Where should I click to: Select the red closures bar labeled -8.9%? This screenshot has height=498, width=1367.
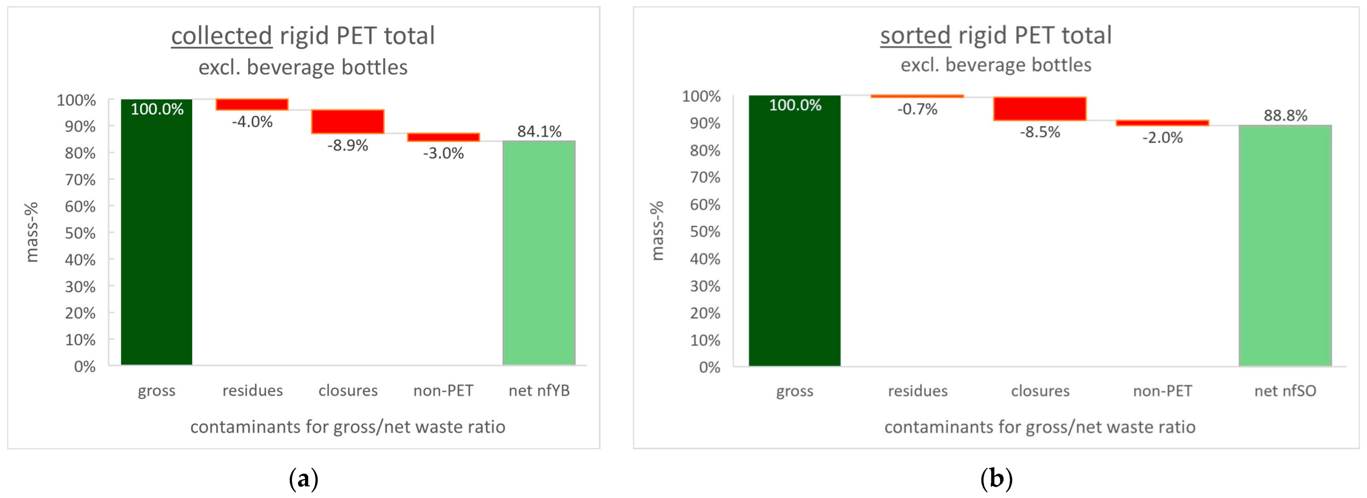[x=347, y=121]
